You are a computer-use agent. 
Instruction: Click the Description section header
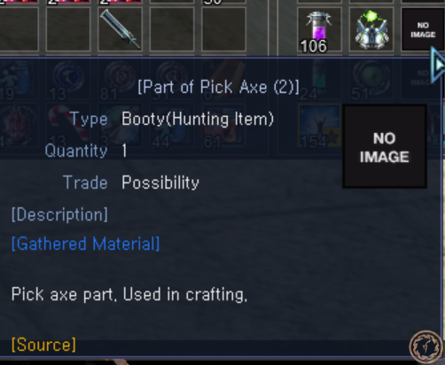tap(59, 214)
